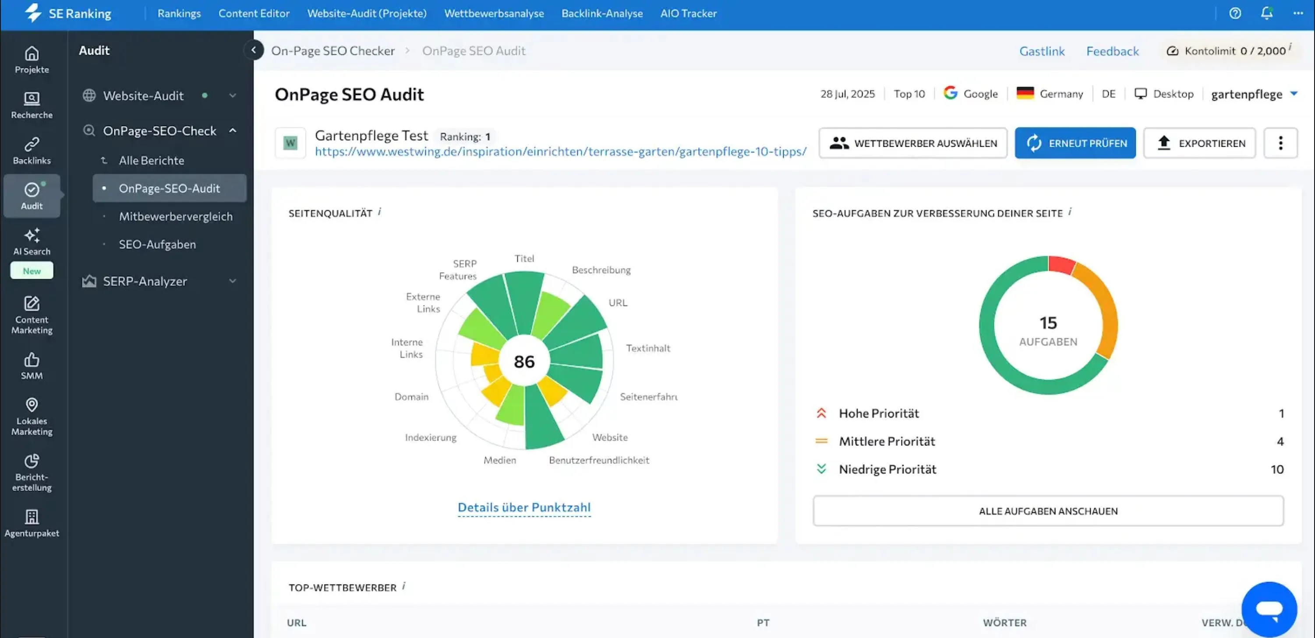Select the Audit sidebar icon
Viewport: 1315px width, 638px height.
pos(32,196)
